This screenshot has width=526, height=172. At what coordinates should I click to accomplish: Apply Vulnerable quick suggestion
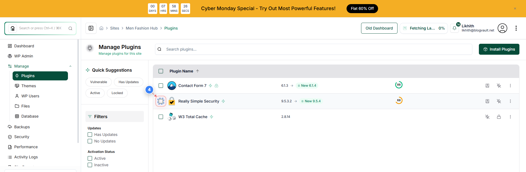tap(99, 82)
